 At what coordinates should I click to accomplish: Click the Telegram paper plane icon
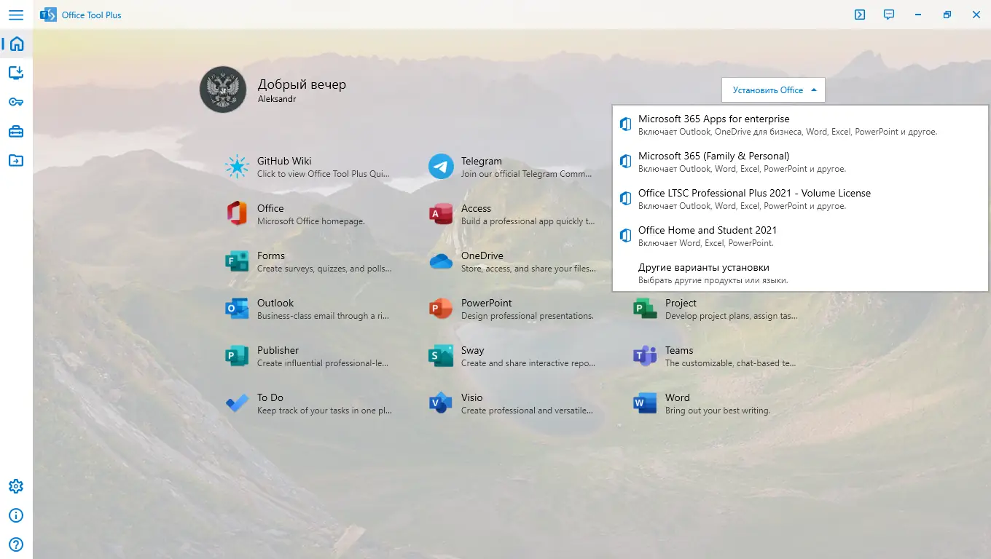tap(441, 167)
